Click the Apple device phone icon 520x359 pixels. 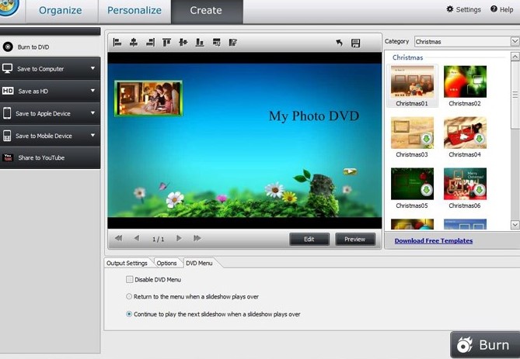point(7,113)
